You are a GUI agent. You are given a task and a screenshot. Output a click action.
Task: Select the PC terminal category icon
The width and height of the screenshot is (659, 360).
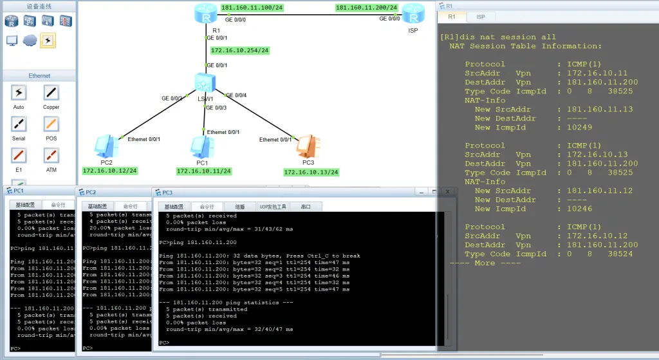pyautogui.click(x=12, y=41)
